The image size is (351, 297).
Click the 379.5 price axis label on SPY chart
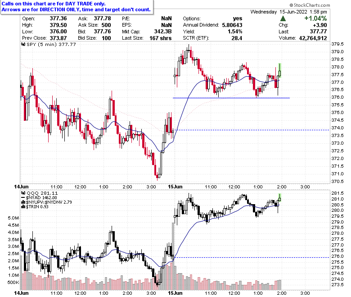[x=337, y=44]
